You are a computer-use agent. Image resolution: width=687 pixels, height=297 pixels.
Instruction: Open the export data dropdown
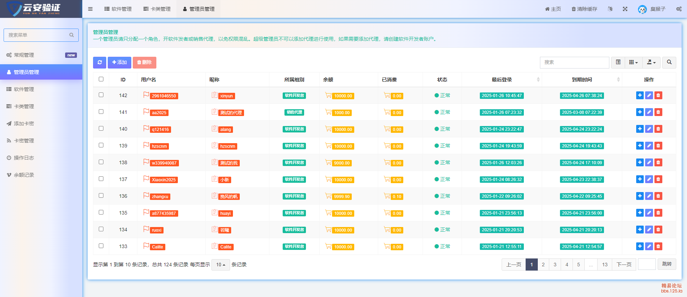coord(651,62)
